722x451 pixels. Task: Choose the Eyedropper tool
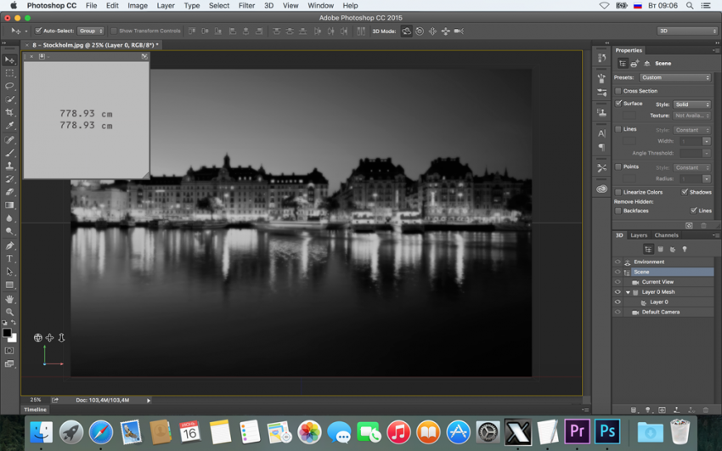pyautogui.click(x=10, y=127)
